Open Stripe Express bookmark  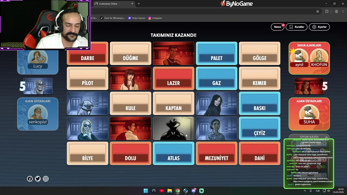[137, 18]
